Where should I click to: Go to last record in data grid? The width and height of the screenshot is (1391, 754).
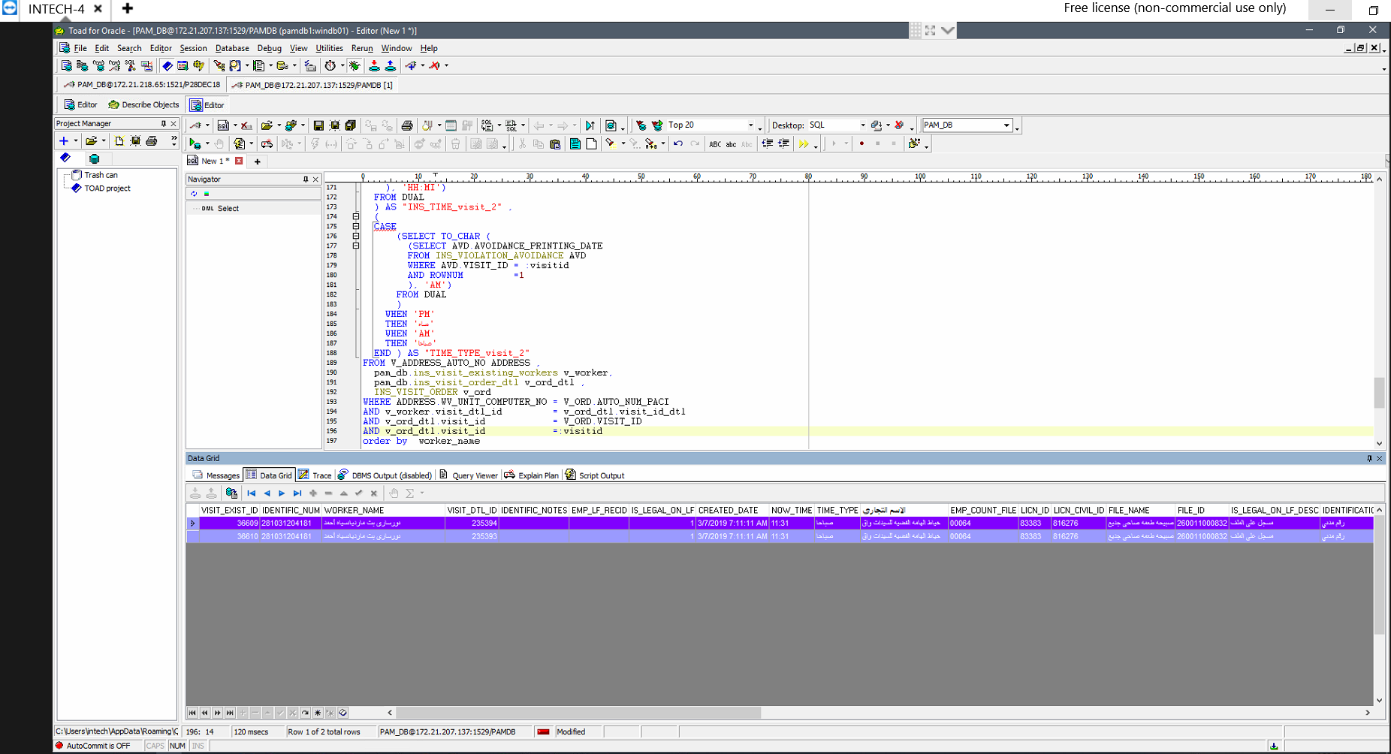[297, 493]
